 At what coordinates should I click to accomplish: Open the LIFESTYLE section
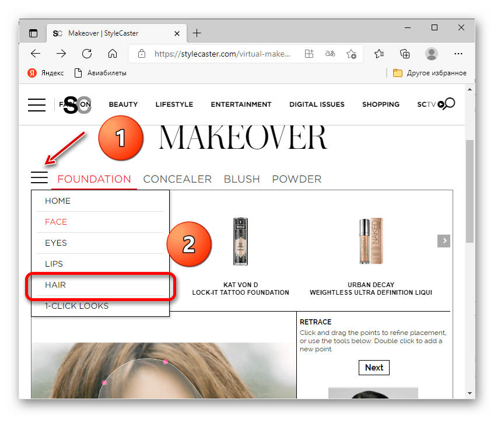click(x=174, y=104)
